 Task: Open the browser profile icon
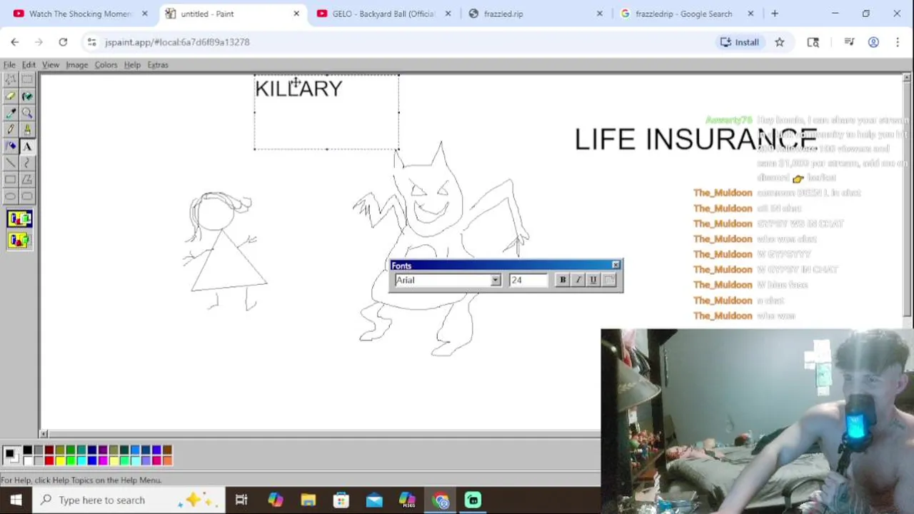[x=873, y=42]
